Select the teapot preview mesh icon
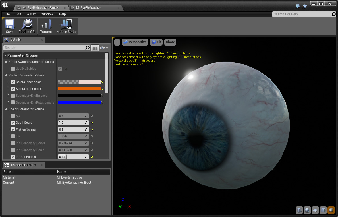The width and height of the screenshot is (338, 217). click(x=331, y=210)
